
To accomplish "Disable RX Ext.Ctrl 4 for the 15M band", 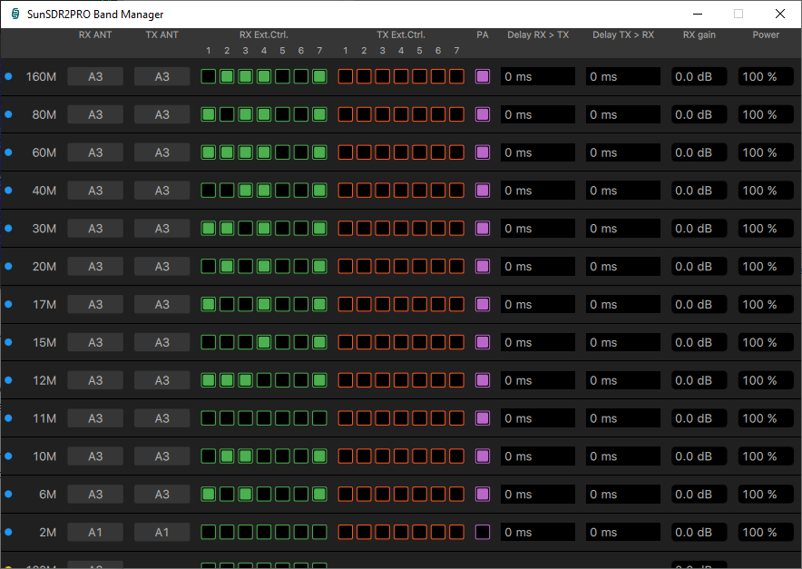I will pos(263,342).
